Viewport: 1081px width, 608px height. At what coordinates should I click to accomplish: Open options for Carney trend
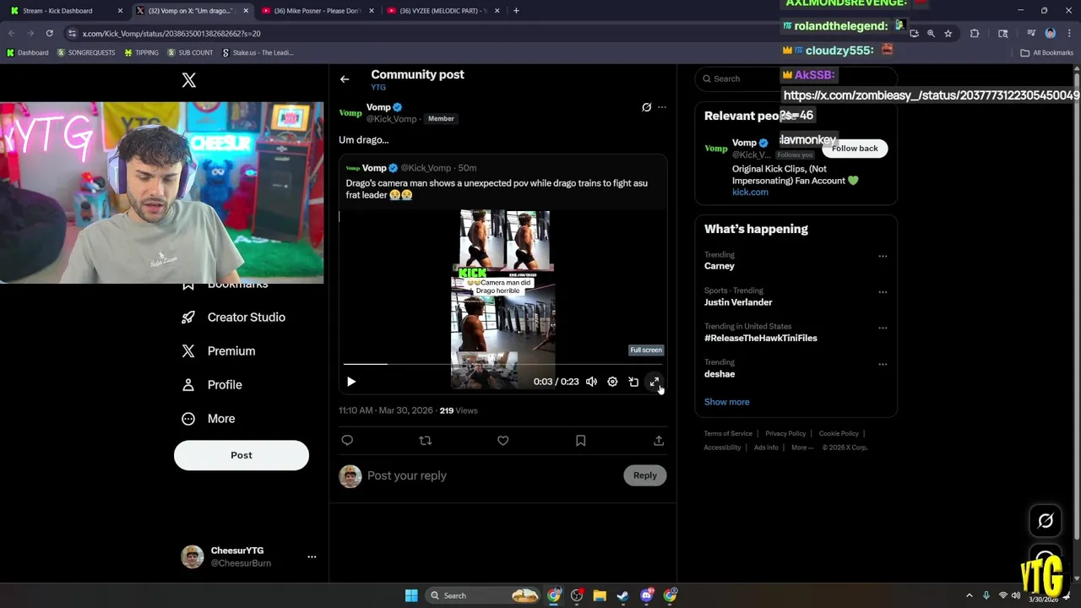[883, 257]
